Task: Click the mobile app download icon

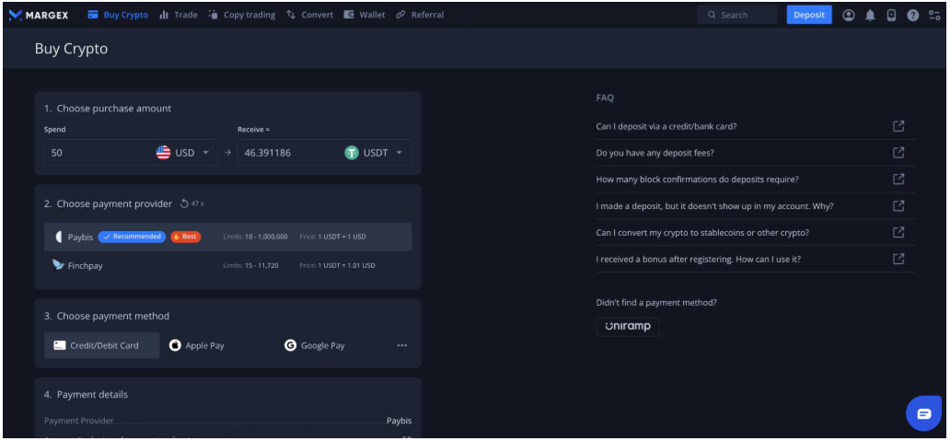Action: 891,15
